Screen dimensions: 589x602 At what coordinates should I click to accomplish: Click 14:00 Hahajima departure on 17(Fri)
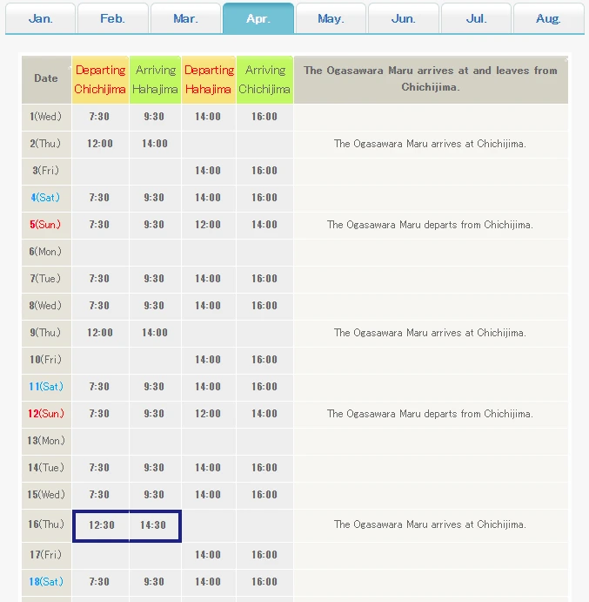click(x=208, y=555)
